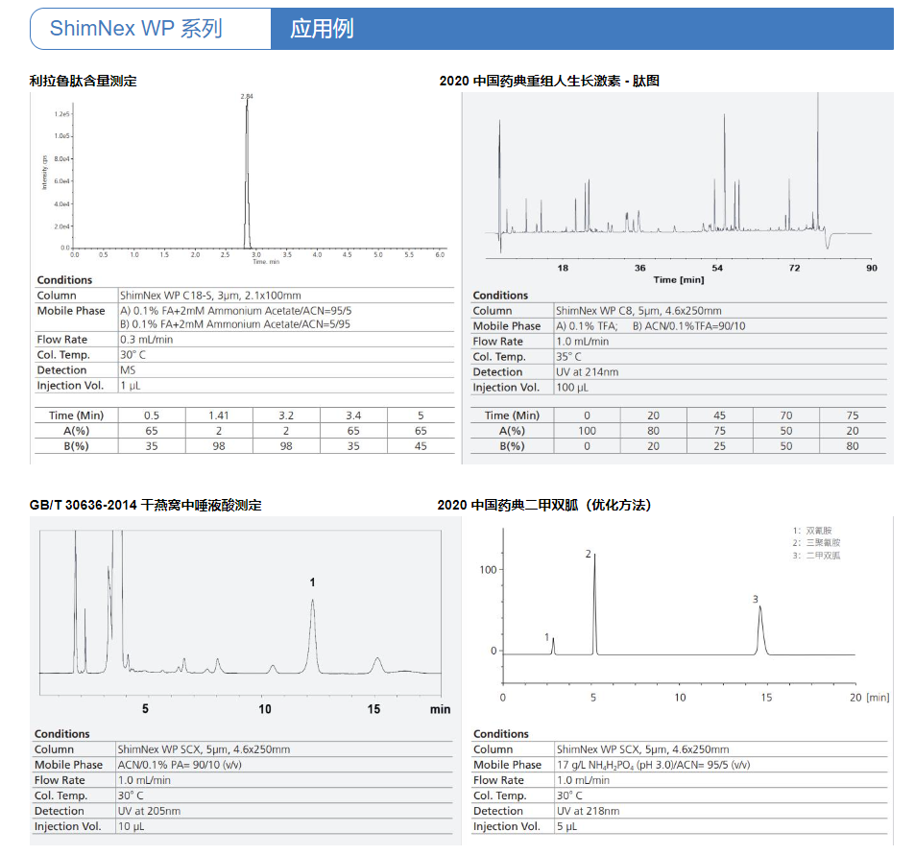
Task: Select the ShimNex WP C8 column cell
Action: tap(638, 311)
